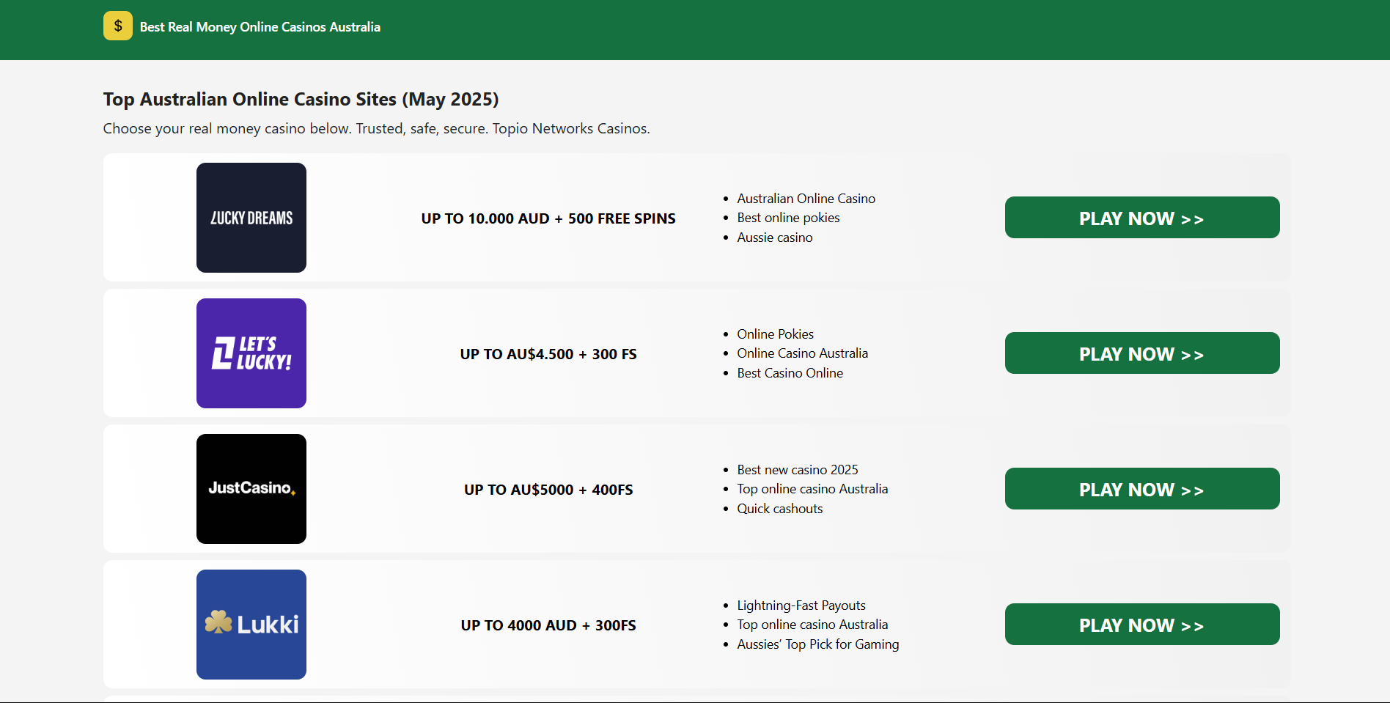Click the Quick cashouts bullet text
Screen dimensions: 1390x703
click(779, 508)
